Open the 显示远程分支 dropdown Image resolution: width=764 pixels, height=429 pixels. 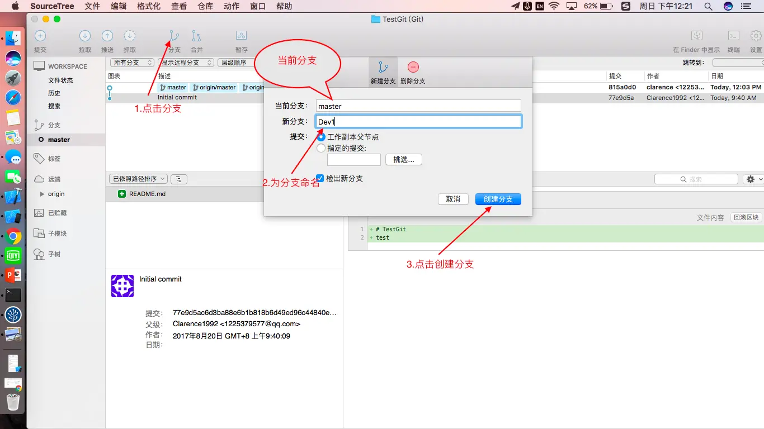[186, 63]
